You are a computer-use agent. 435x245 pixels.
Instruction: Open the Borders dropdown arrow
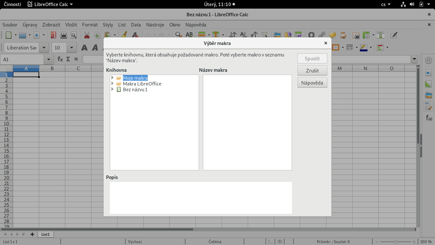(343, 48)
